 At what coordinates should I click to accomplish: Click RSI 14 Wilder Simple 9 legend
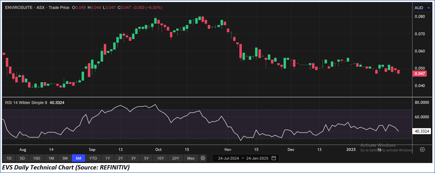pos(26,102)
